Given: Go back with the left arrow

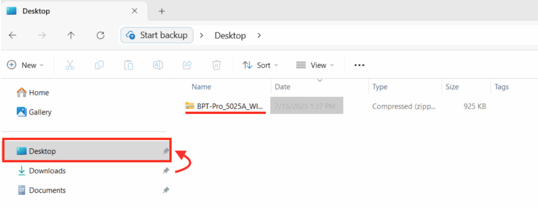Looking at the screenshot, I should (x=13, y=35).
